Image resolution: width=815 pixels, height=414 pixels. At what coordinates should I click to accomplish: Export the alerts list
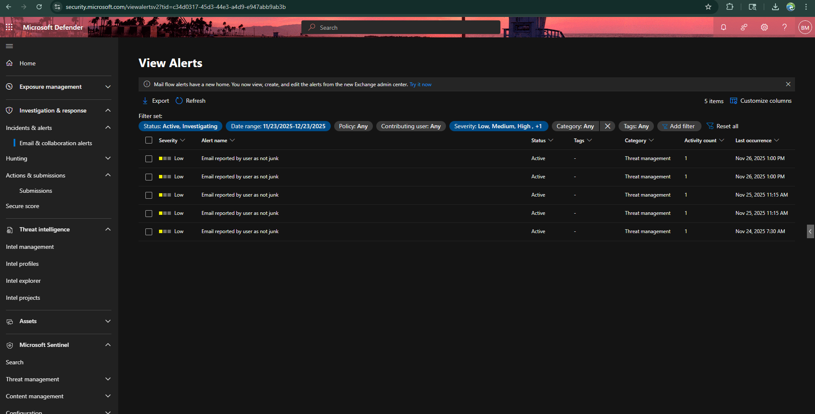pos(155,101)
